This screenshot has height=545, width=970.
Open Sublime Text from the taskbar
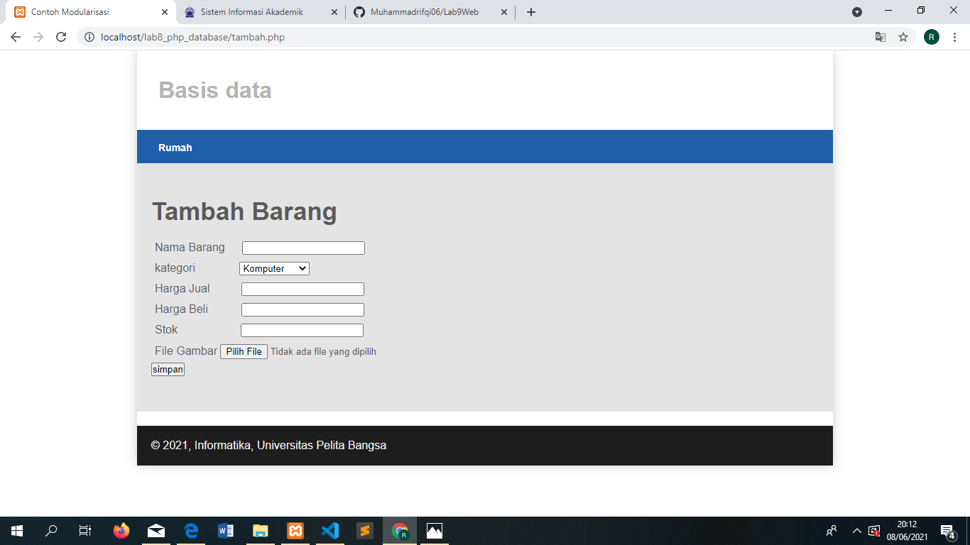tap(364, 530)
